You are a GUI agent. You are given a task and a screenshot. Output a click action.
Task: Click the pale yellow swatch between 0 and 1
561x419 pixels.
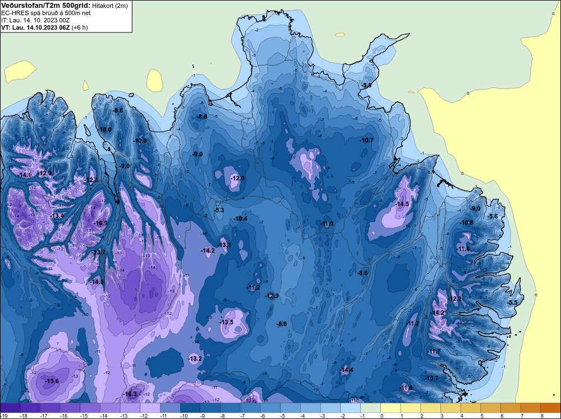[390, 407]
